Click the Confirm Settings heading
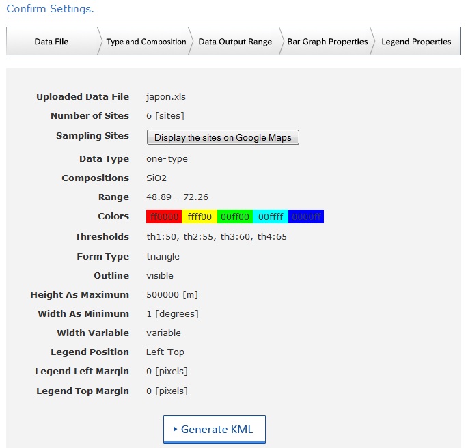The height and width of the screenshot is (448, 466). [50, 9]
